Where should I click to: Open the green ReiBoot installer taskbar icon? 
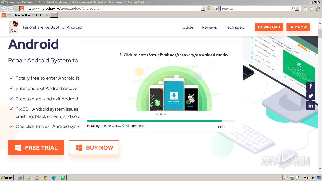(63, 178)
